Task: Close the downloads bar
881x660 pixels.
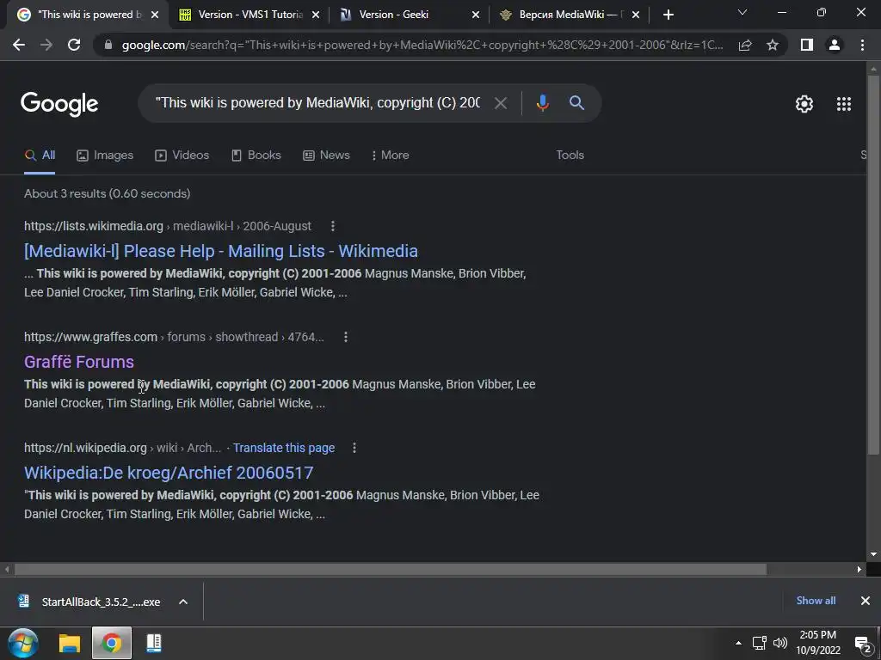Action: click(x=866, y=601)
